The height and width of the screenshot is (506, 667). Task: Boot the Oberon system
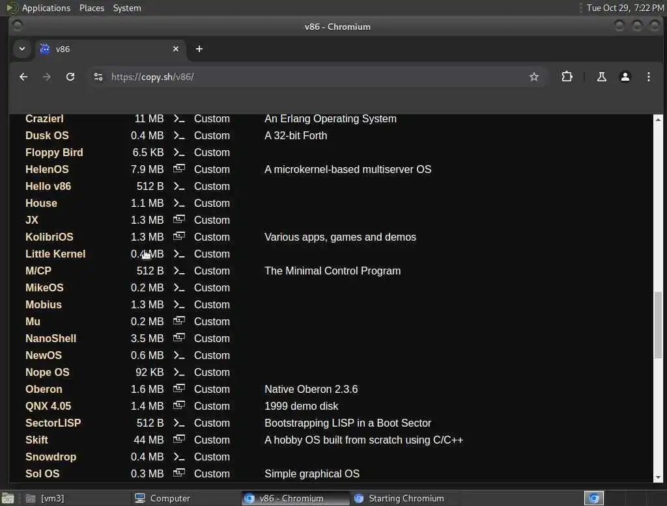44,389
